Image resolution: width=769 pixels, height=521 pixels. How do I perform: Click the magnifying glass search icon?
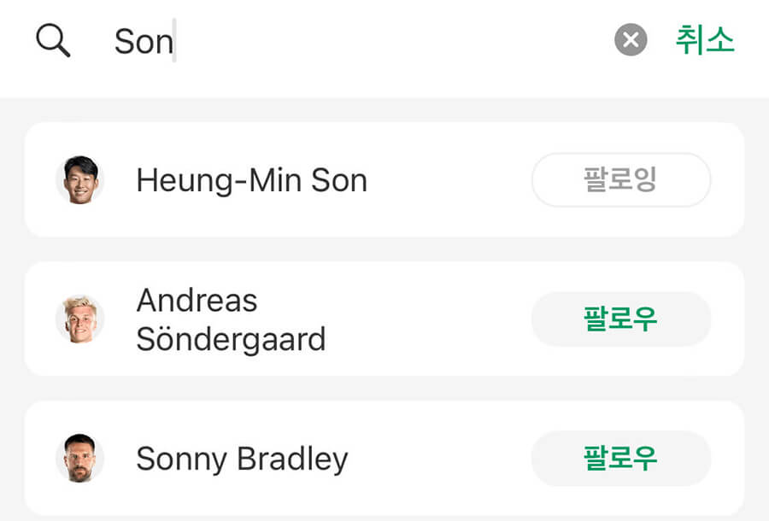[53, 39]
